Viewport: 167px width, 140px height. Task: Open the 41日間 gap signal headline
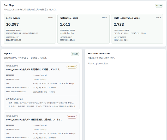(34, 120)
